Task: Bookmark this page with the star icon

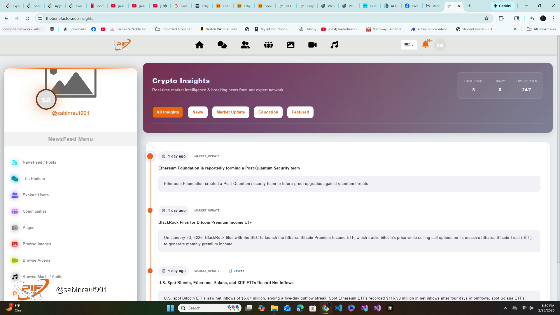Action: [x=486, y=18]
